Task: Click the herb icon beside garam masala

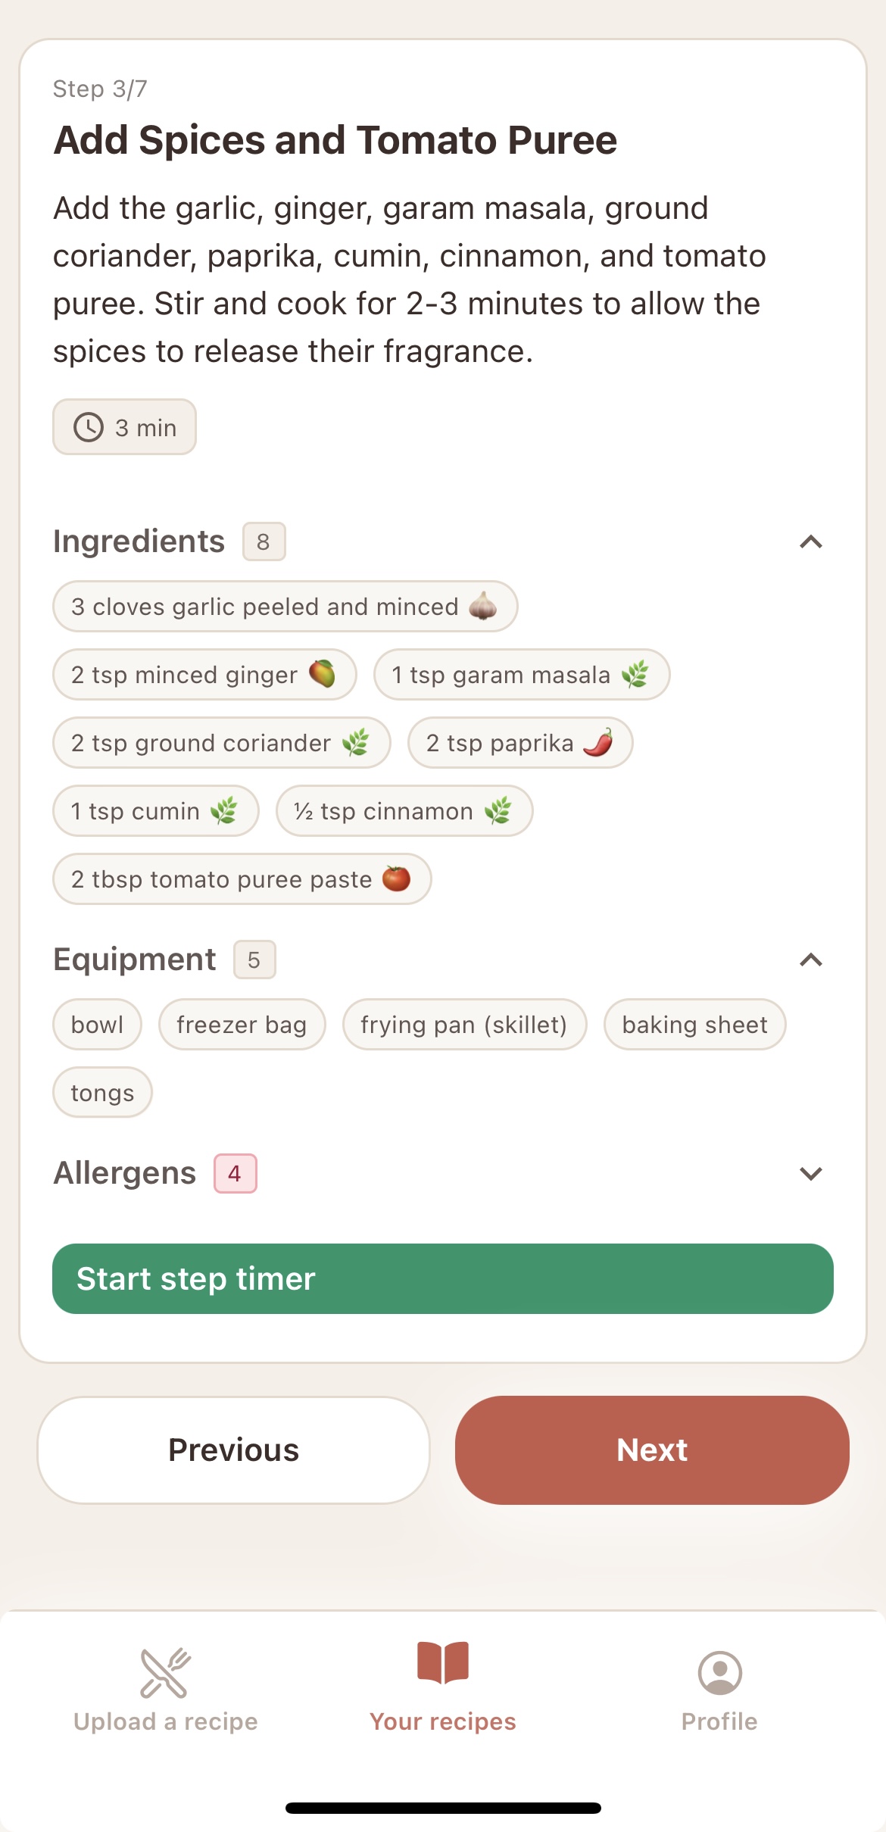Action: [x=638, y=674]
